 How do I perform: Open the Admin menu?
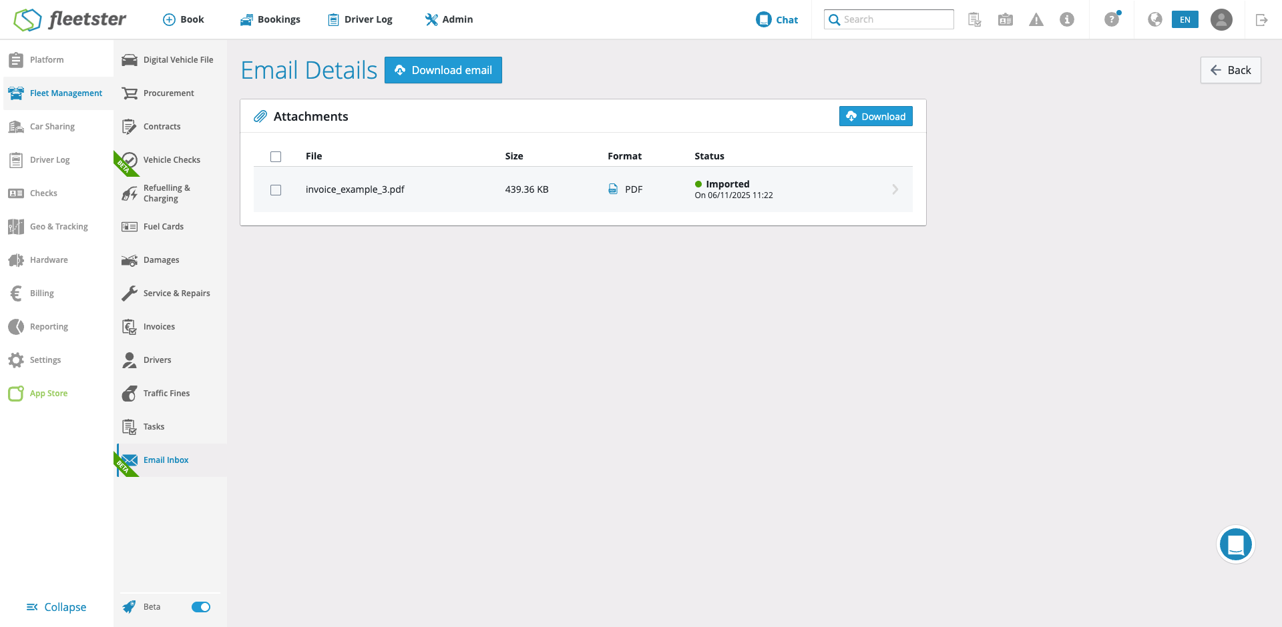pos(449,20)
